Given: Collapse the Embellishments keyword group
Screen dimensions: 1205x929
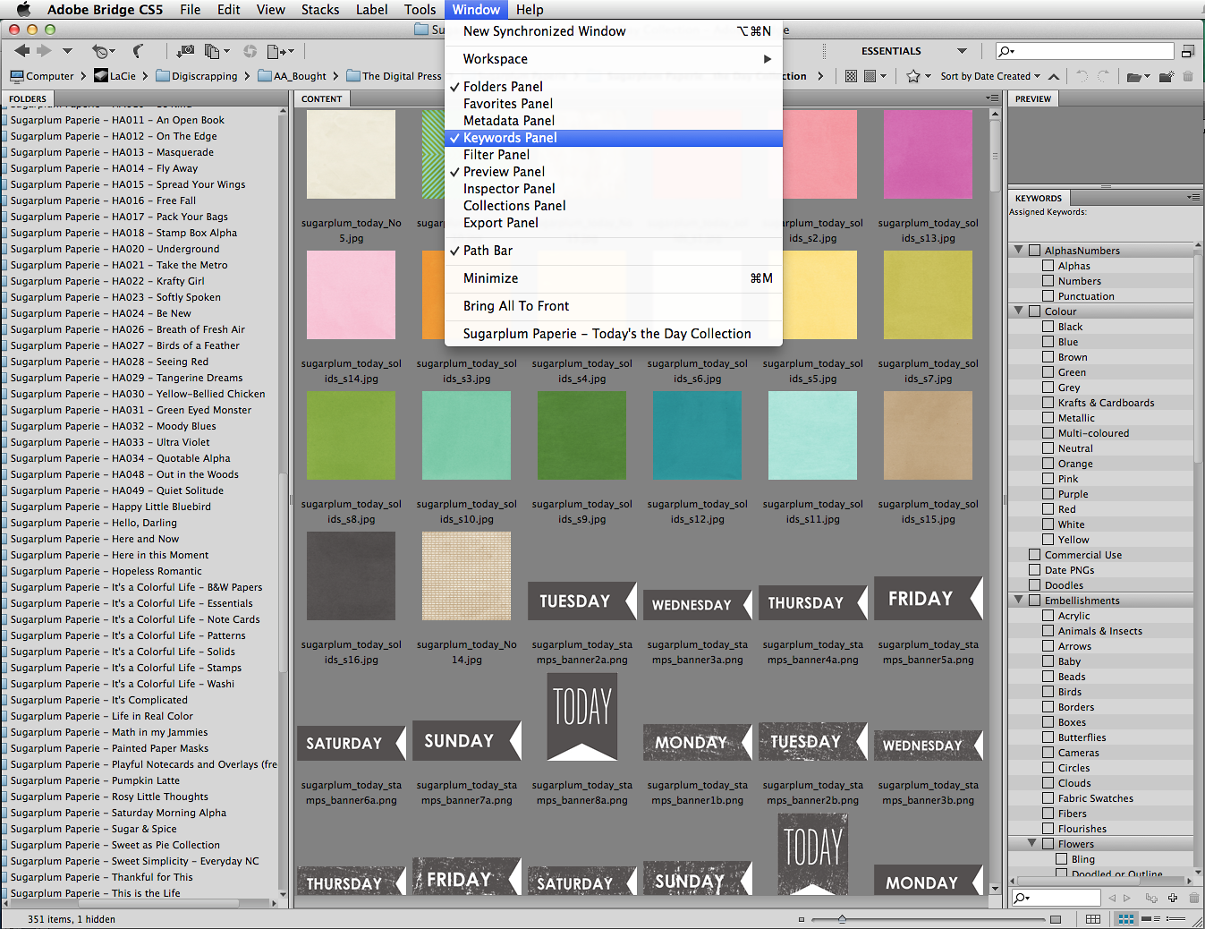Looking at the screenshot, I should 1019,600.
